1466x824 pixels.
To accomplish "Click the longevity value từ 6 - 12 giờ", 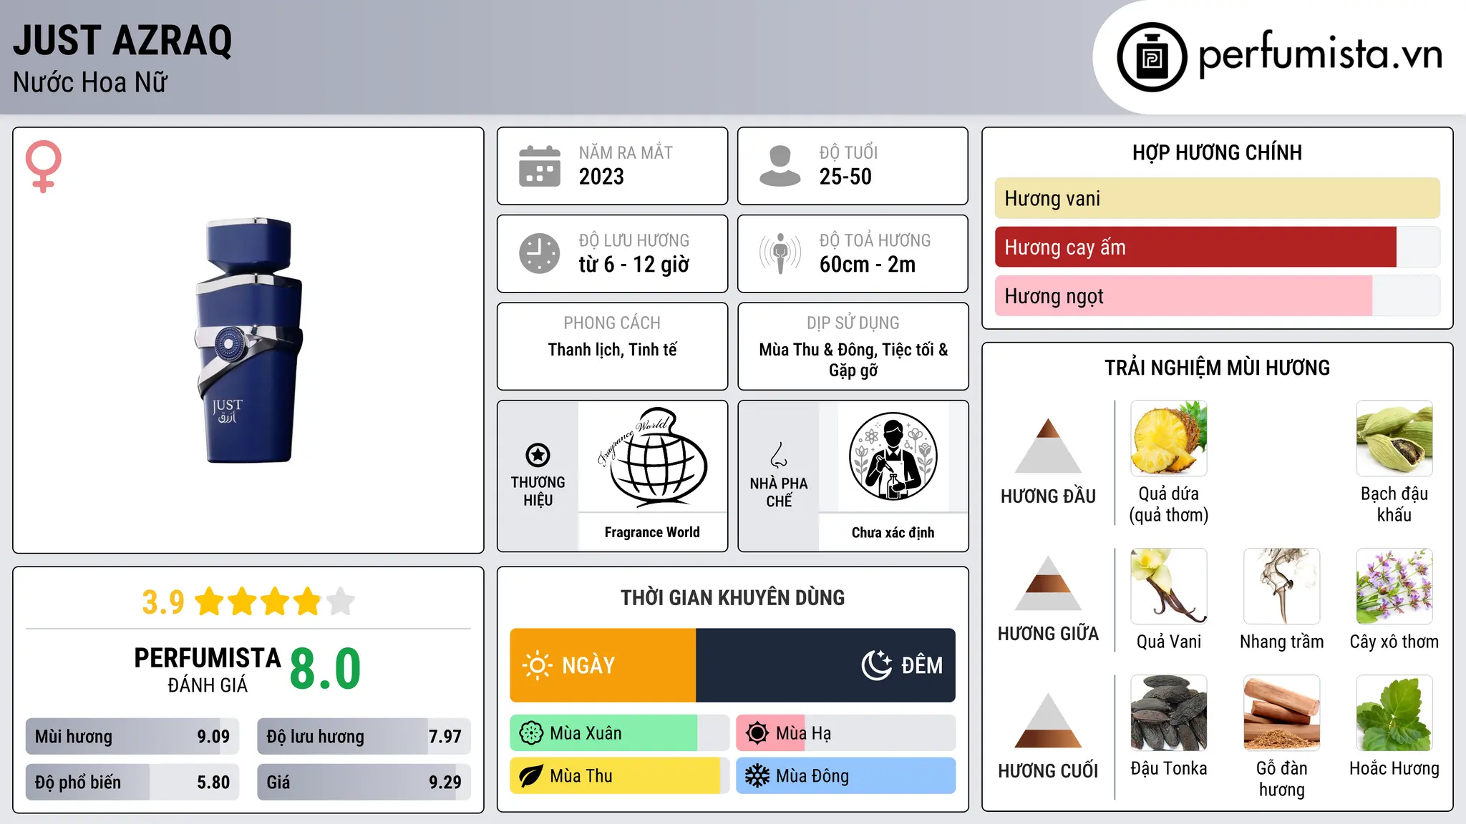I will click(634, 265).
